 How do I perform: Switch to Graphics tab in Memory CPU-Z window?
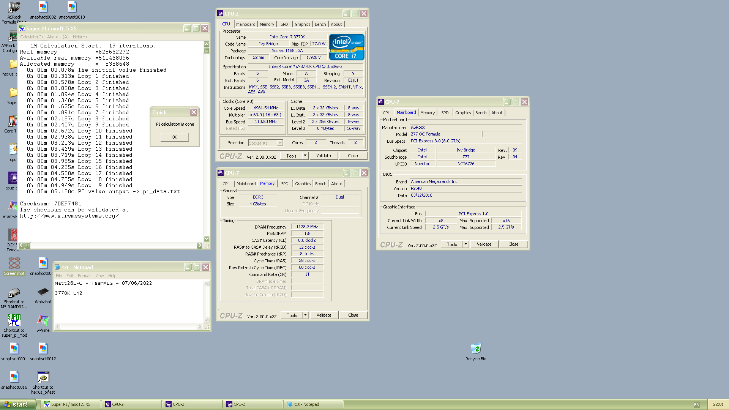[x=303, y=184]
